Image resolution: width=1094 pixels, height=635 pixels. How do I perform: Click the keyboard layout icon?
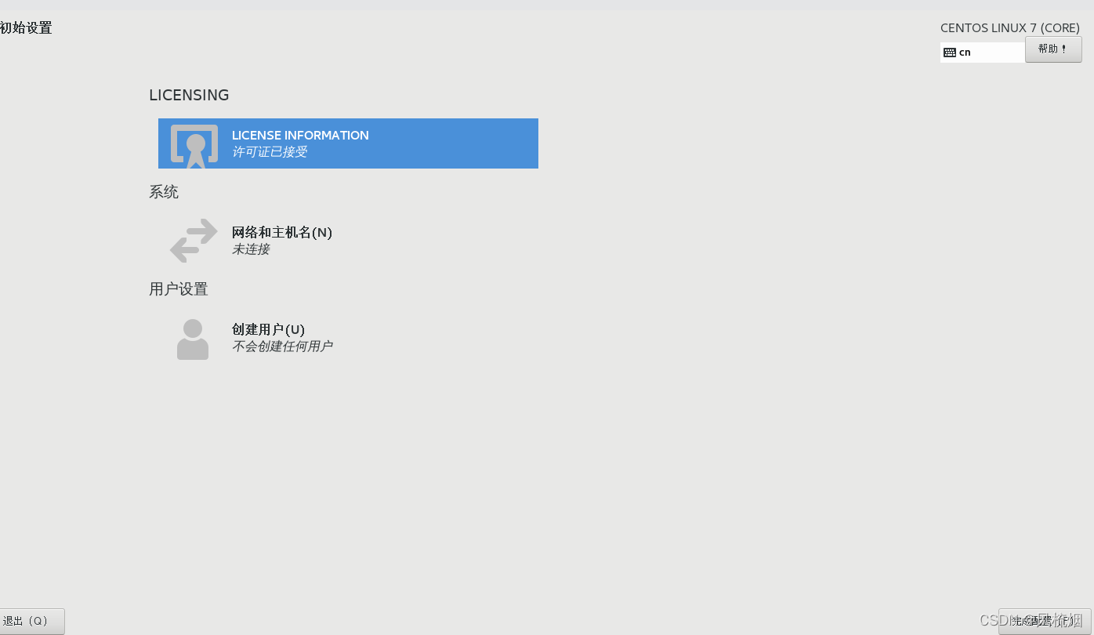950,53
